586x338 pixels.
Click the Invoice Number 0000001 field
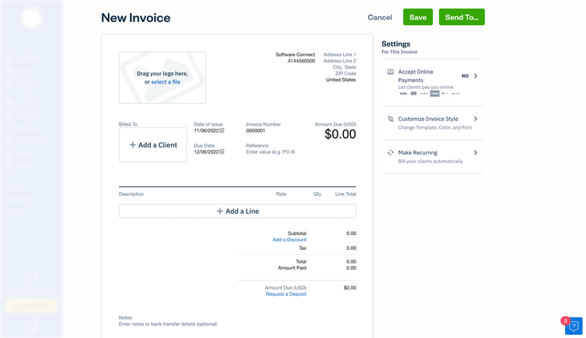(255, 130)
